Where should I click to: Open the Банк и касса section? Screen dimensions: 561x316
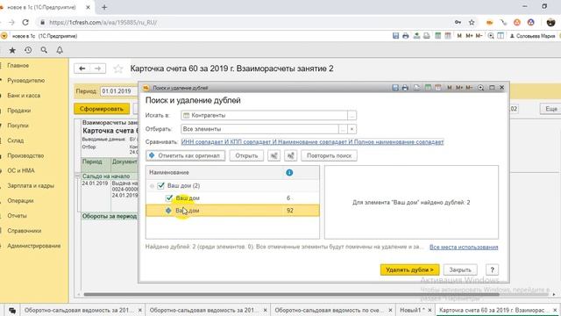tap(24, 96)
